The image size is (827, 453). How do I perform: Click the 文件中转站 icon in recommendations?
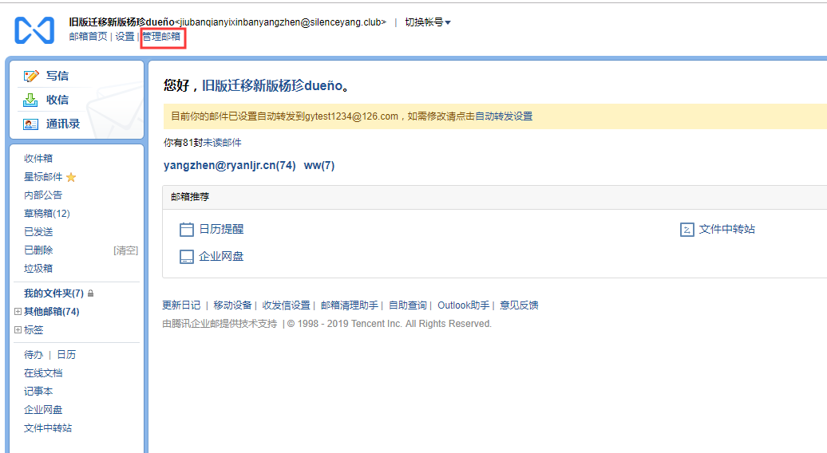tap(687, 230)
